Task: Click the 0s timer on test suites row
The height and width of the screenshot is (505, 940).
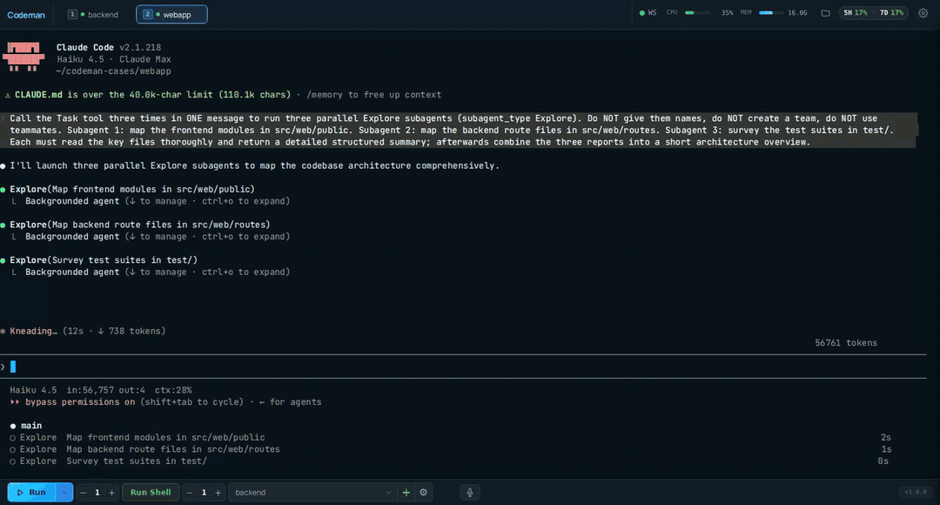Action: click(883, 461)
